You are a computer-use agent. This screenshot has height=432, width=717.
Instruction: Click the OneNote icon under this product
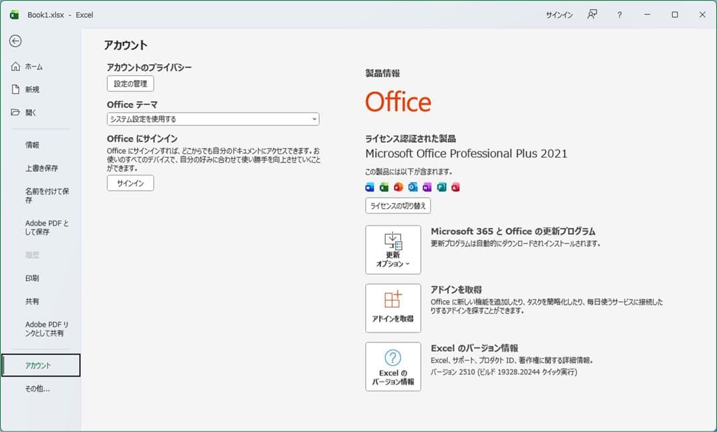[426, 187]
